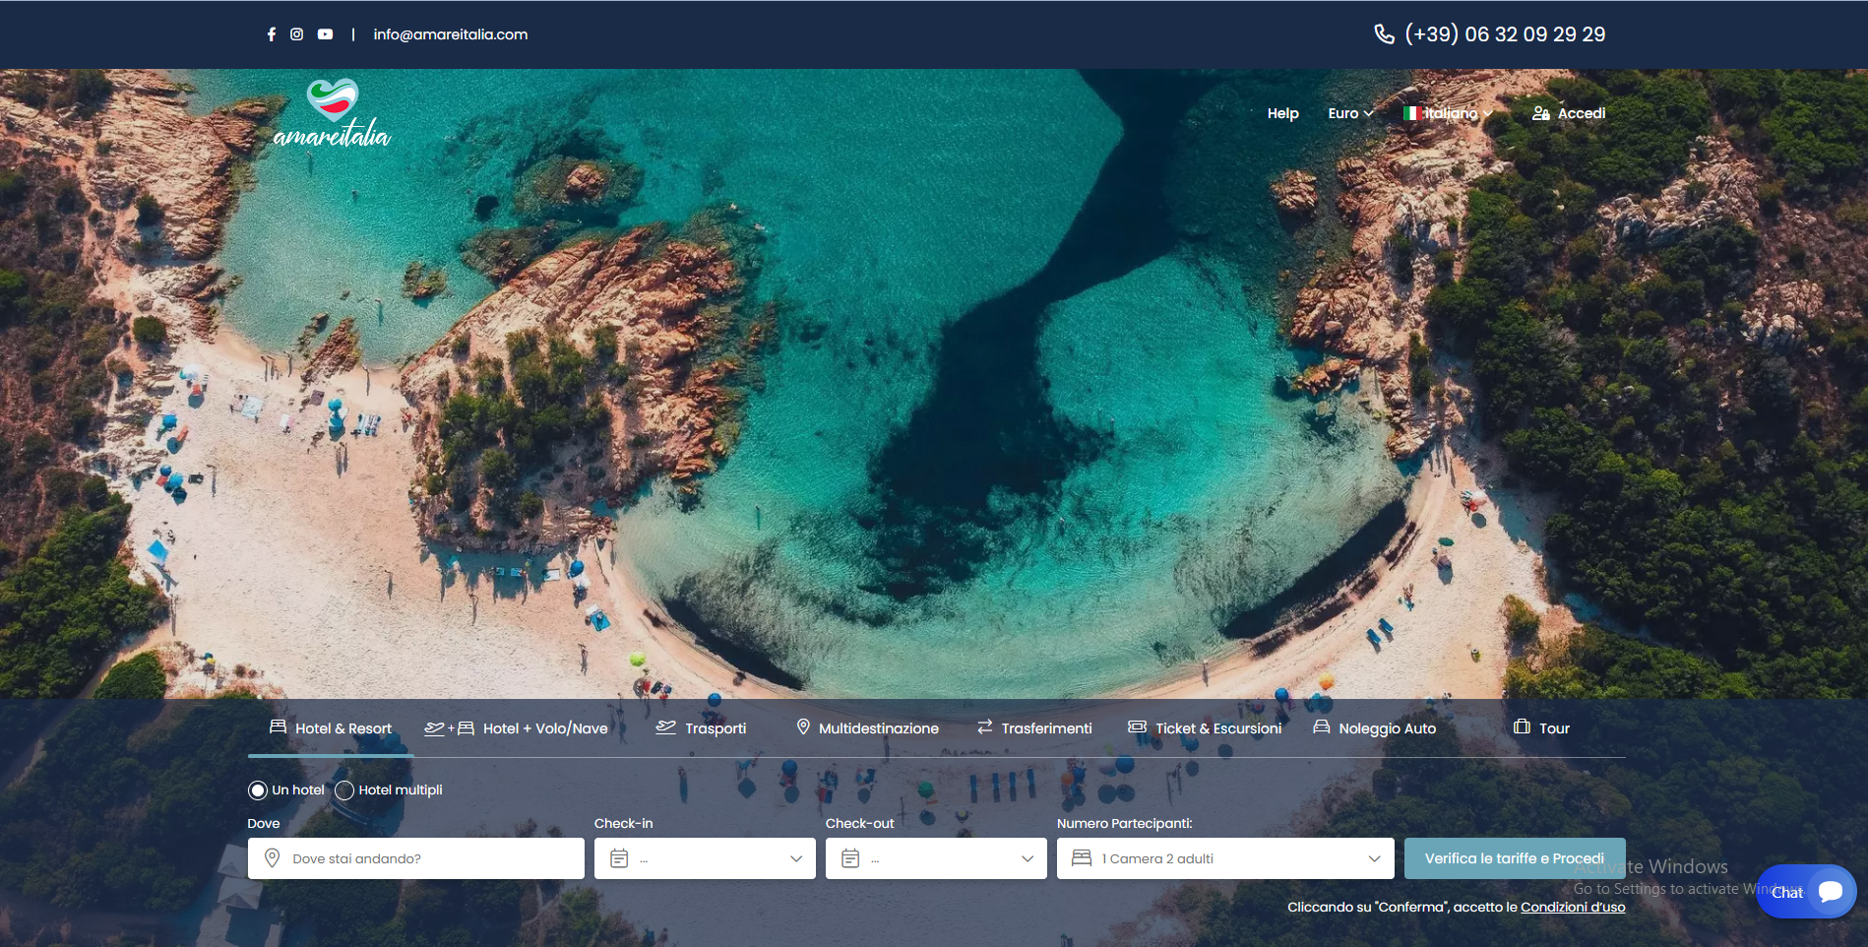Expand the Numero Partecipanti room selector
Viewport: 1868px width, 947px height.
pos(1224,858)
